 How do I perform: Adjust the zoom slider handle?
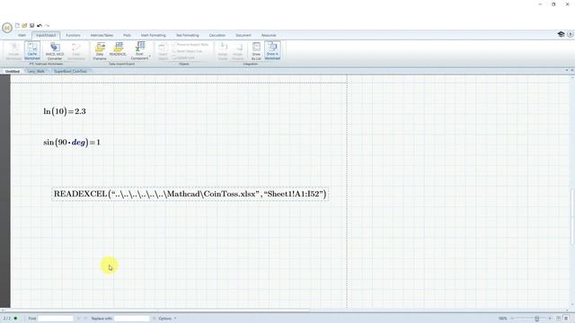click(537, 319)
